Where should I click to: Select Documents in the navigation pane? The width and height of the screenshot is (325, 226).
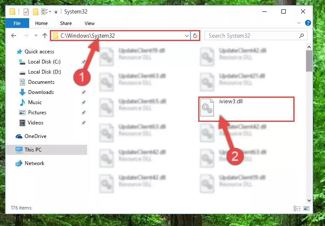pyautogui.click(x=41, y=82)
